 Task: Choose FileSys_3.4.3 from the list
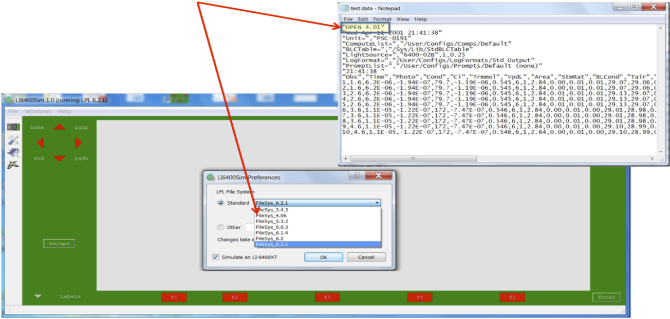[x=318, y=210]
